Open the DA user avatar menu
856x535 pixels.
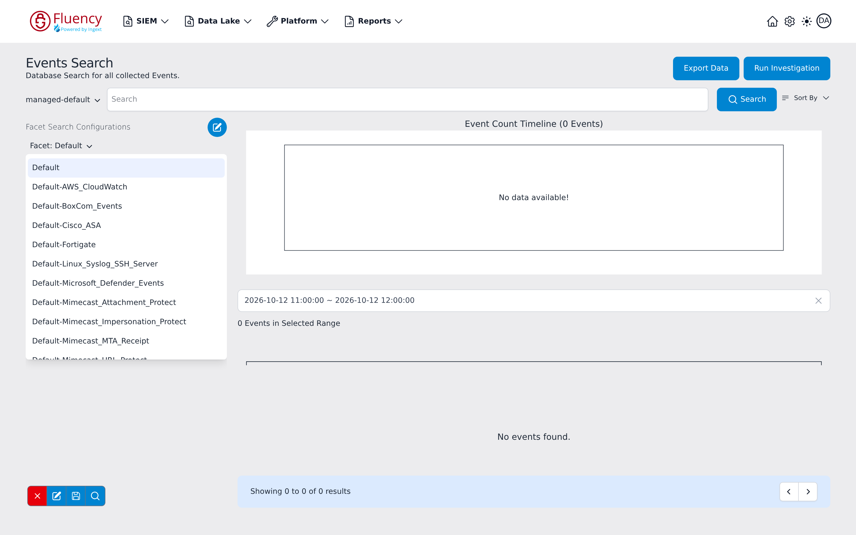click(824, 21)
